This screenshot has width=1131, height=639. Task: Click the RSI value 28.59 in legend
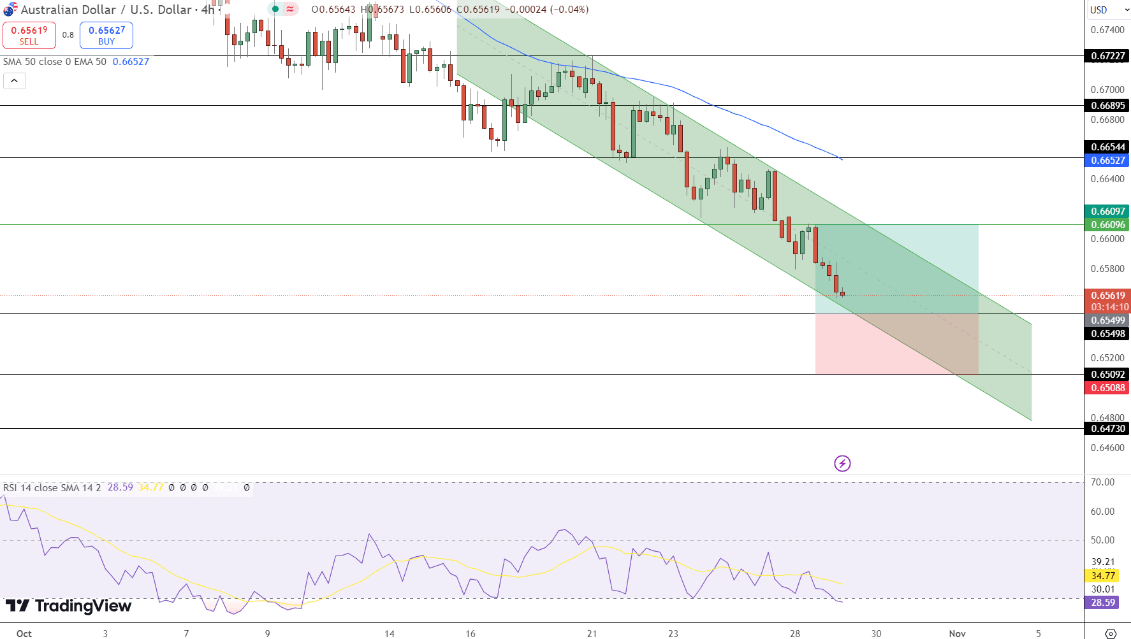pyautogui.click(x=120, y=487)
